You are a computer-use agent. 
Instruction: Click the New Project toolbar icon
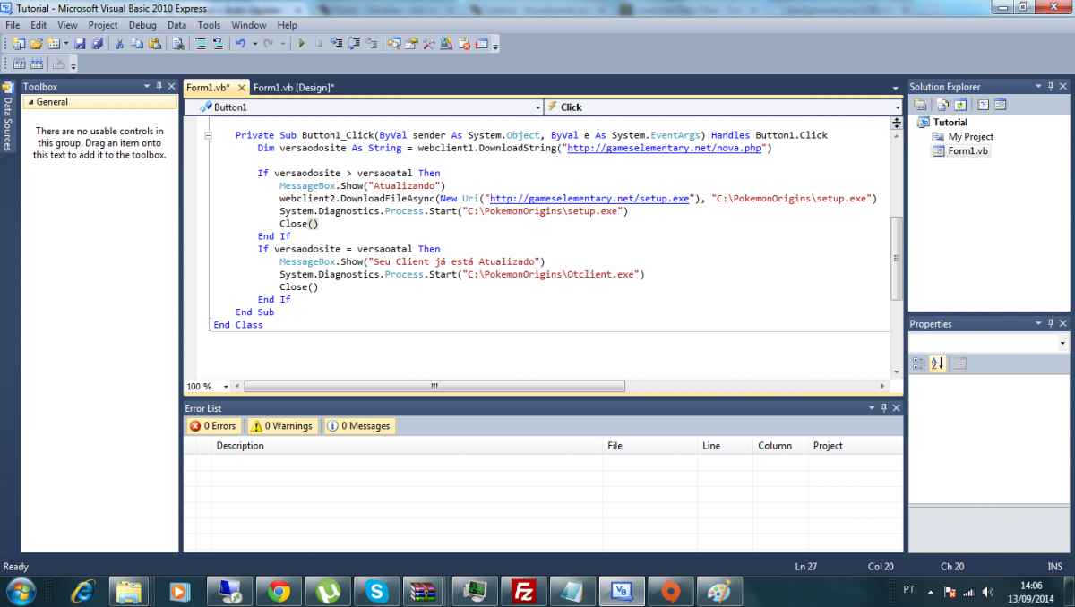[18, 43]
